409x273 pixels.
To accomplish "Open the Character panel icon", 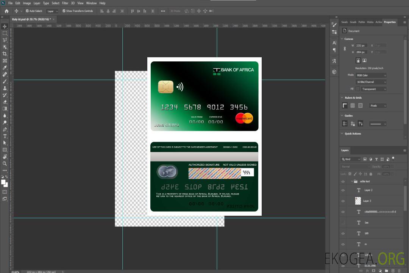I will (x=334, y=42).
